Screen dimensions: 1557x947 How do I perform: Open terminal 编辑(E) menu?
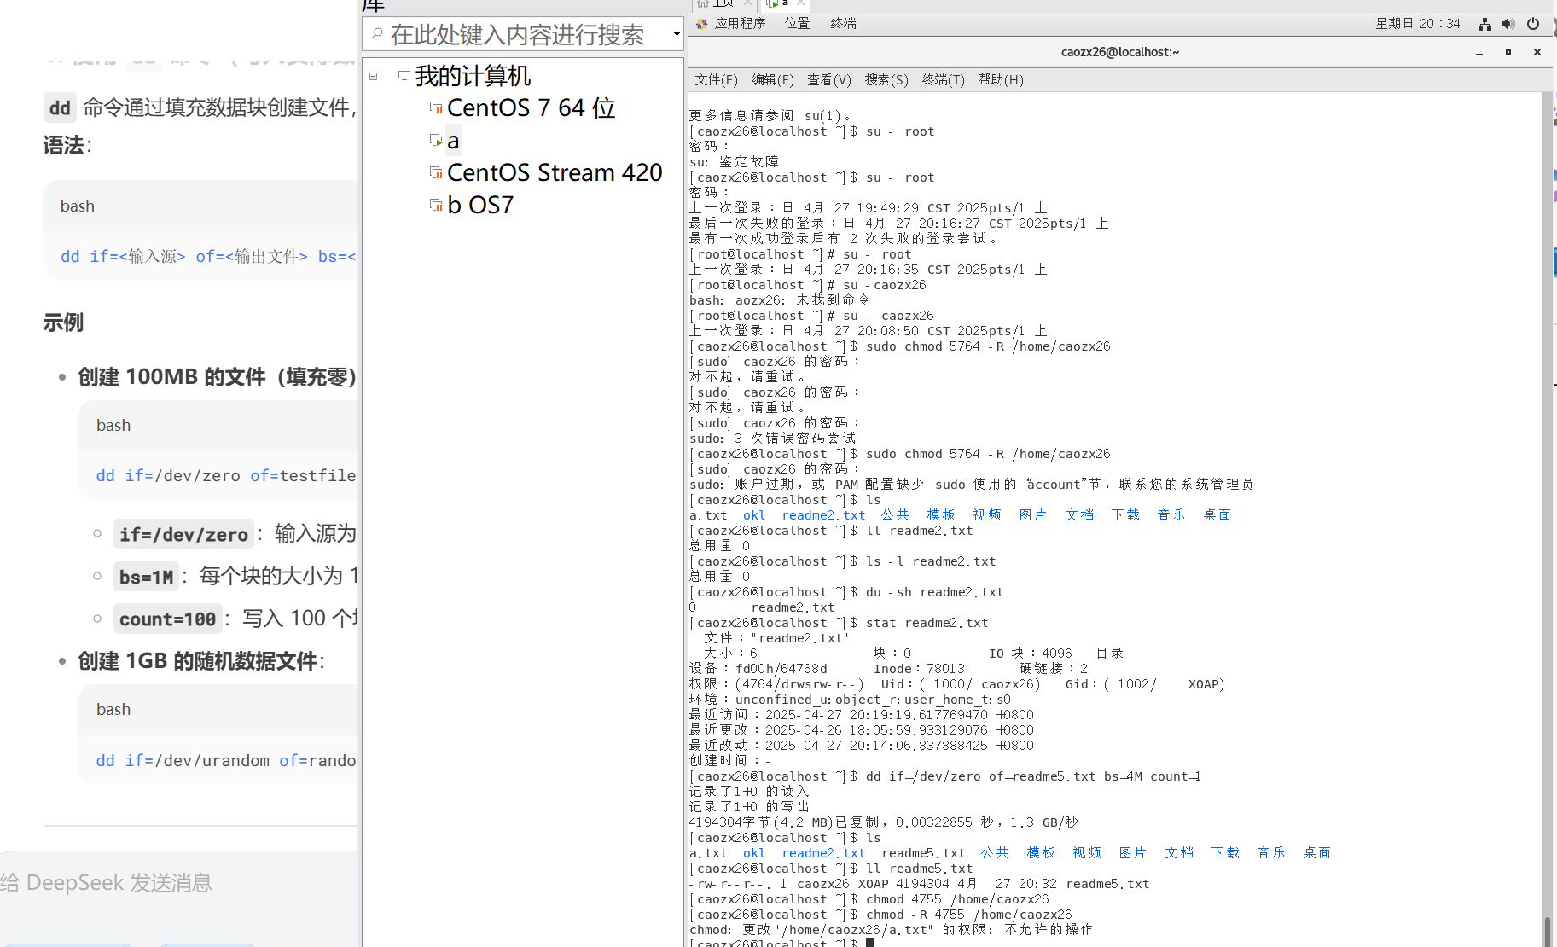[x=772, y=79]
